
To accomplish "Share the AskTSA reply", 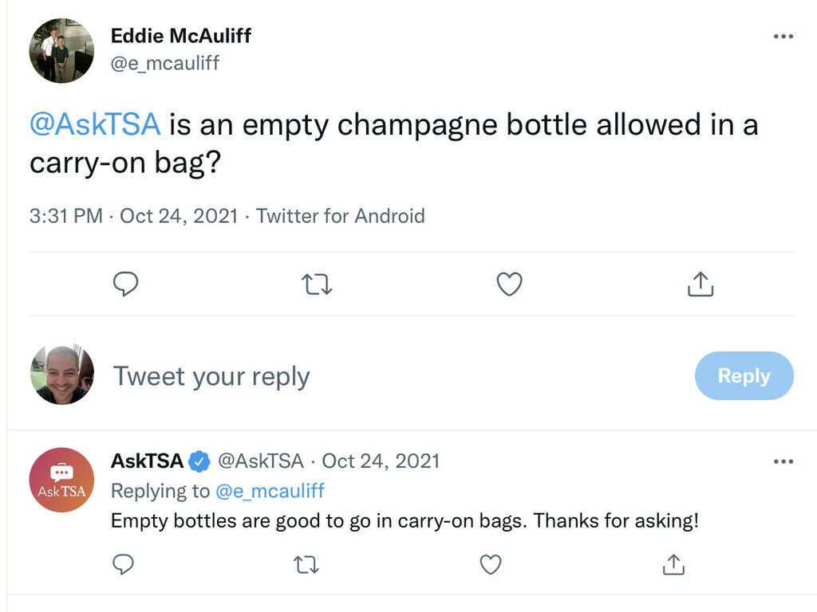I will (673, 565).
